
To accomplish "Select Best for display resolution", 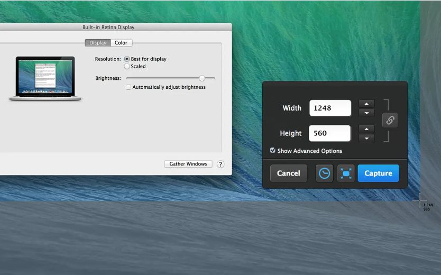I will click(x=127, y=59).
